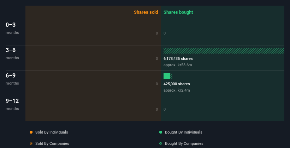Click the shares bought zero in 9–12 months

165,109
